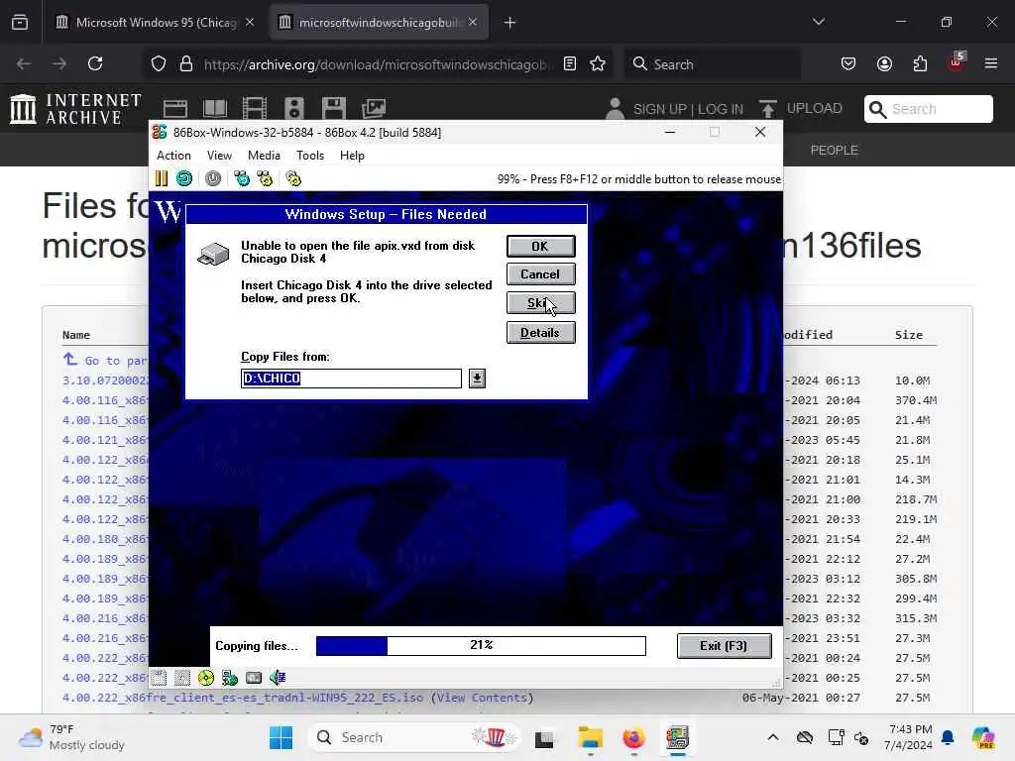
Task: Open the 4.00.222 WIN95_222_ES.iso file link
Action: pyautogui.click(x=243, y=698)
